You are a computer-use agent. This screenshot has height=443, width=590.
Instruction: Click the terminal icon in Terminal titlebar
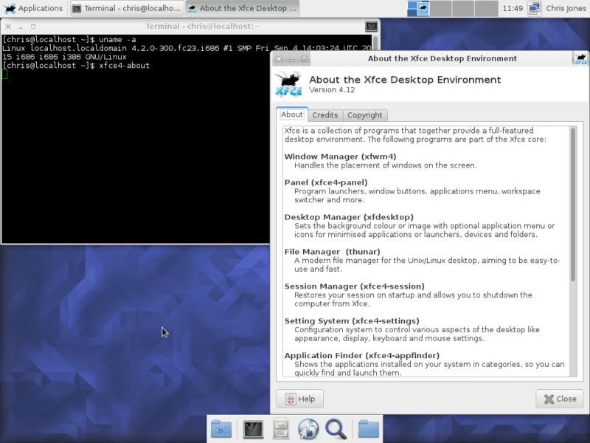click(372, 27)
